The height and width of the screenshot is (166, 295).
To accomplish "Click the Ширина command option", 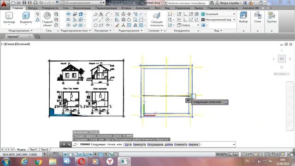I will 193,144.
